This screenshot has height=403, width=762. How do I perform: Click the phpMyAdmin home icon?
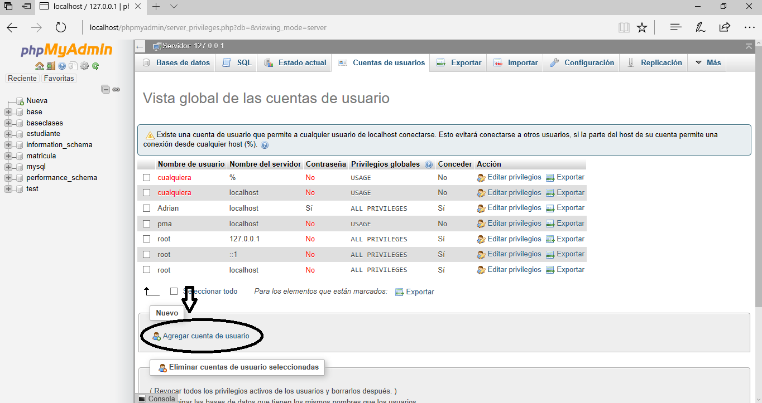point(40,66)
